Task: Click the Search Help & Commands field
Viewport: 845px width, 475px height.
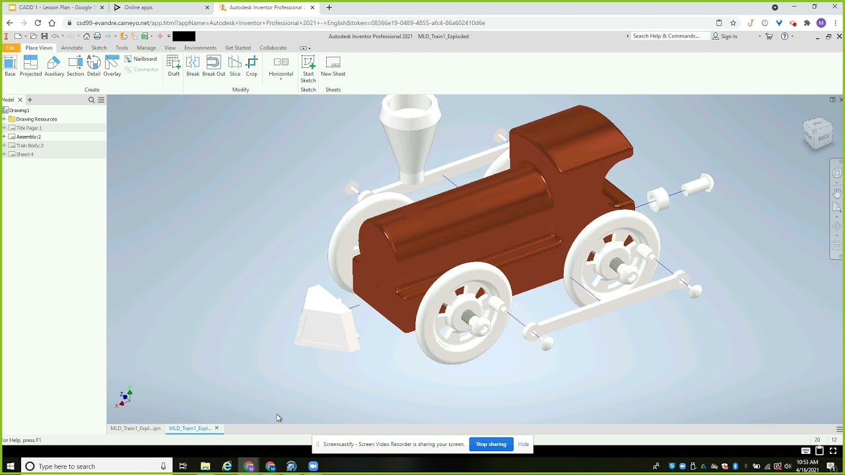Action: [x=667, y=36]
